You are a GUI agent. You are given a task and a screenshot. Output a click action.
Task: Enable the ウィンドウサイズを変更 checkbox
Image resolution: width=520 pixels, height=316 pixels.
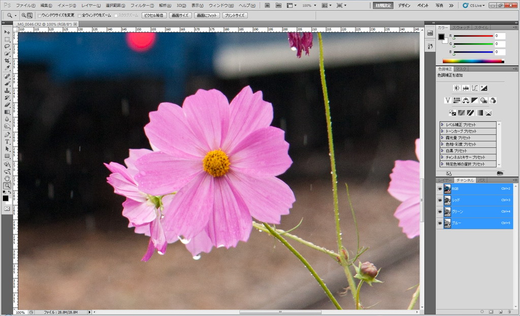click(x=40, y=15)
